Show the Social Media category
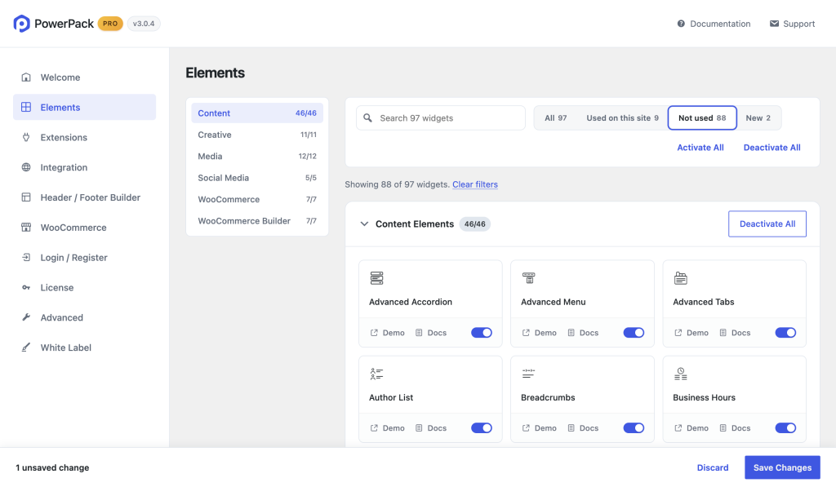This screenshot has height=487, width=836. (257, 178)
